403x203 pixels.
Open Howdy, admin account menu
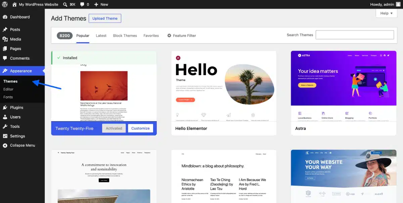pyautogui.click(x=385, y=4)
